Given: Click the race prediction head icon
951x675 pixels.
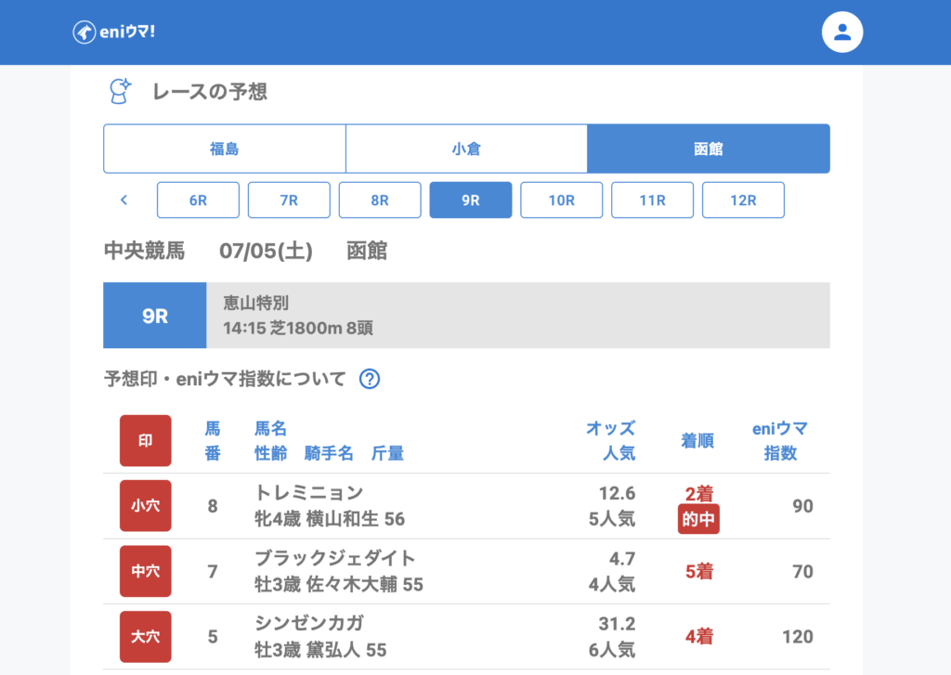Looking at the screenshot, I should 120,91.
